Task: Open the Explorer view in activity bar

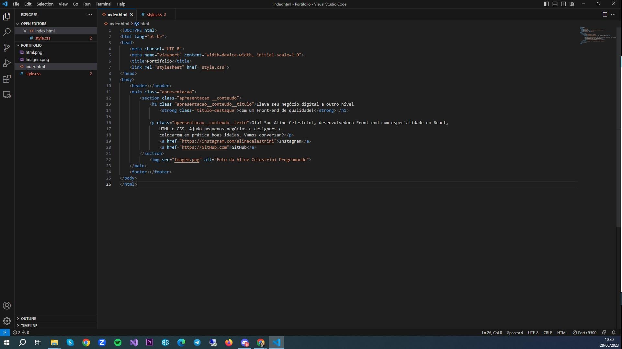Action: pyautogui.click(x=7, y=17)
